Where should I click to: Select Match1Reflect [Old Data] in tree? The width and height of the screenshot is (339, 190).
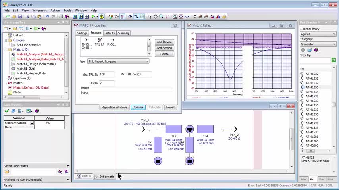[31, 87]
